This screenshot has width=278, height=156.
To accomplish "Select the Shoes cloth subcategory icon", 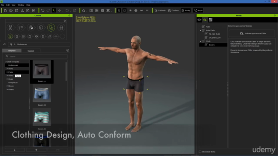I will (x=49, y=36).
